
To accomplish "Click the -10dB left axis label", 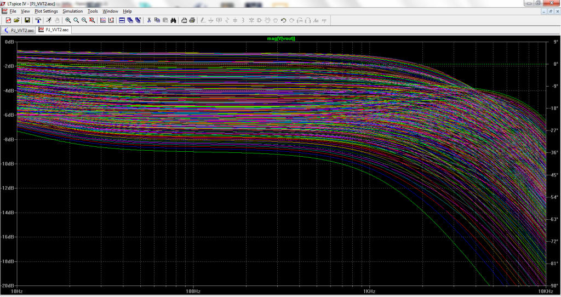I will tap(8, 163).
